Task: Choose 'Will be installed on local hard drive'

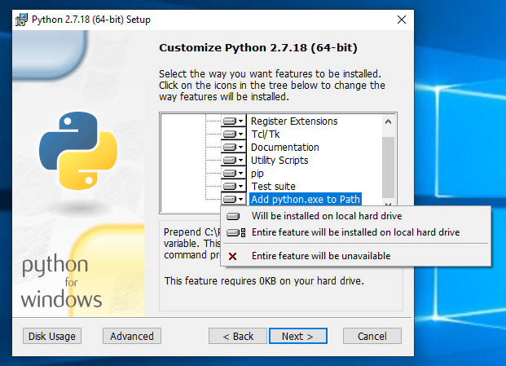Action: coord(355,216)
